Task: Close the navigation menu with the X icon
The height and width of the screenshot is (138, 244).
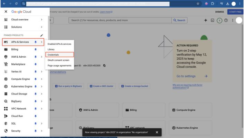Action: tap(6, 11)
